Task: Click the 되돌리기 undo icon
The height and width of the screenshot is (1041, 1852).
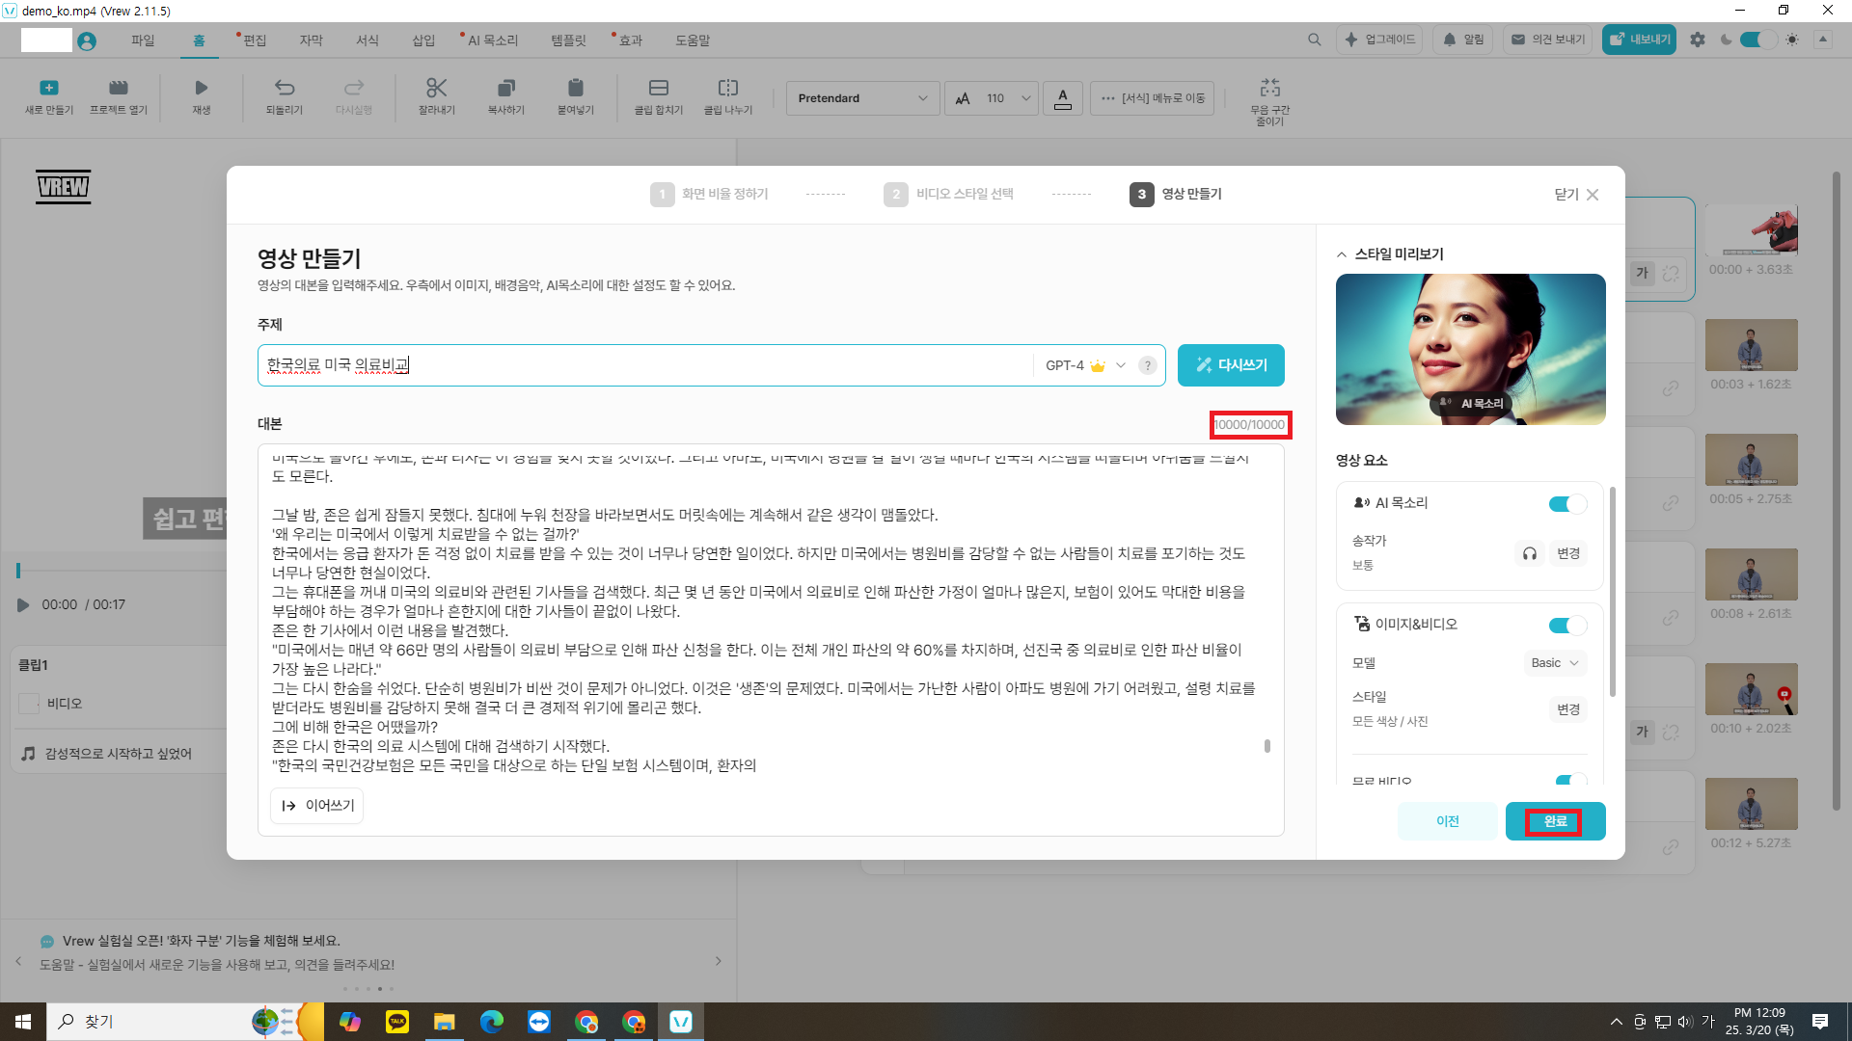Action: pyautogui.click(x=285, y=89)
